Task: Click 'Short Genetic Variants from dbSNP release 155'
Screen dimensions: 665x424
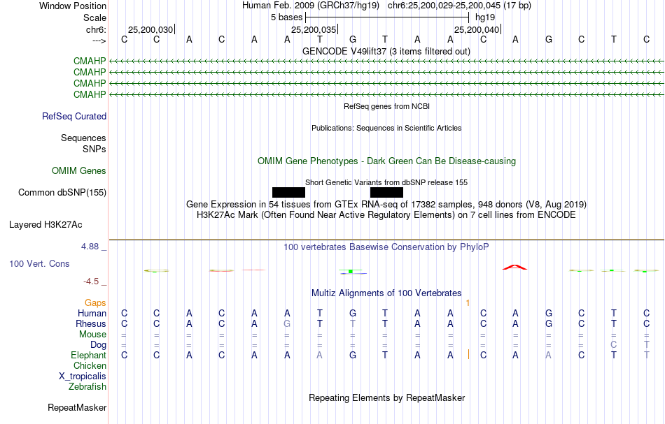Action: 386,182
